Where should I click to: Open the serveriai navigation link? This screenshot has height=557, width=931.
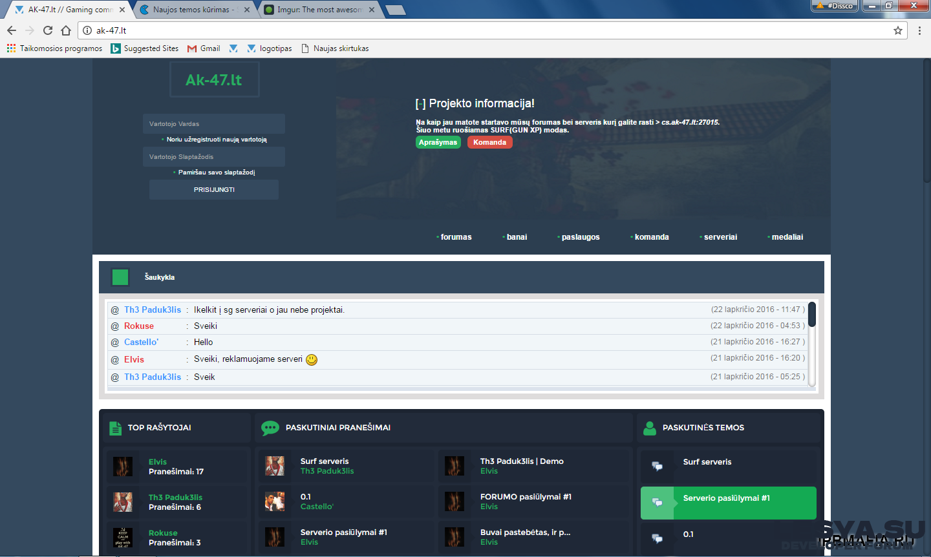[720, 237]
